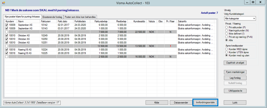Click the red exclamation mark in Pr./Nær column
Viewport: 267px width, 108px height.
170,46
